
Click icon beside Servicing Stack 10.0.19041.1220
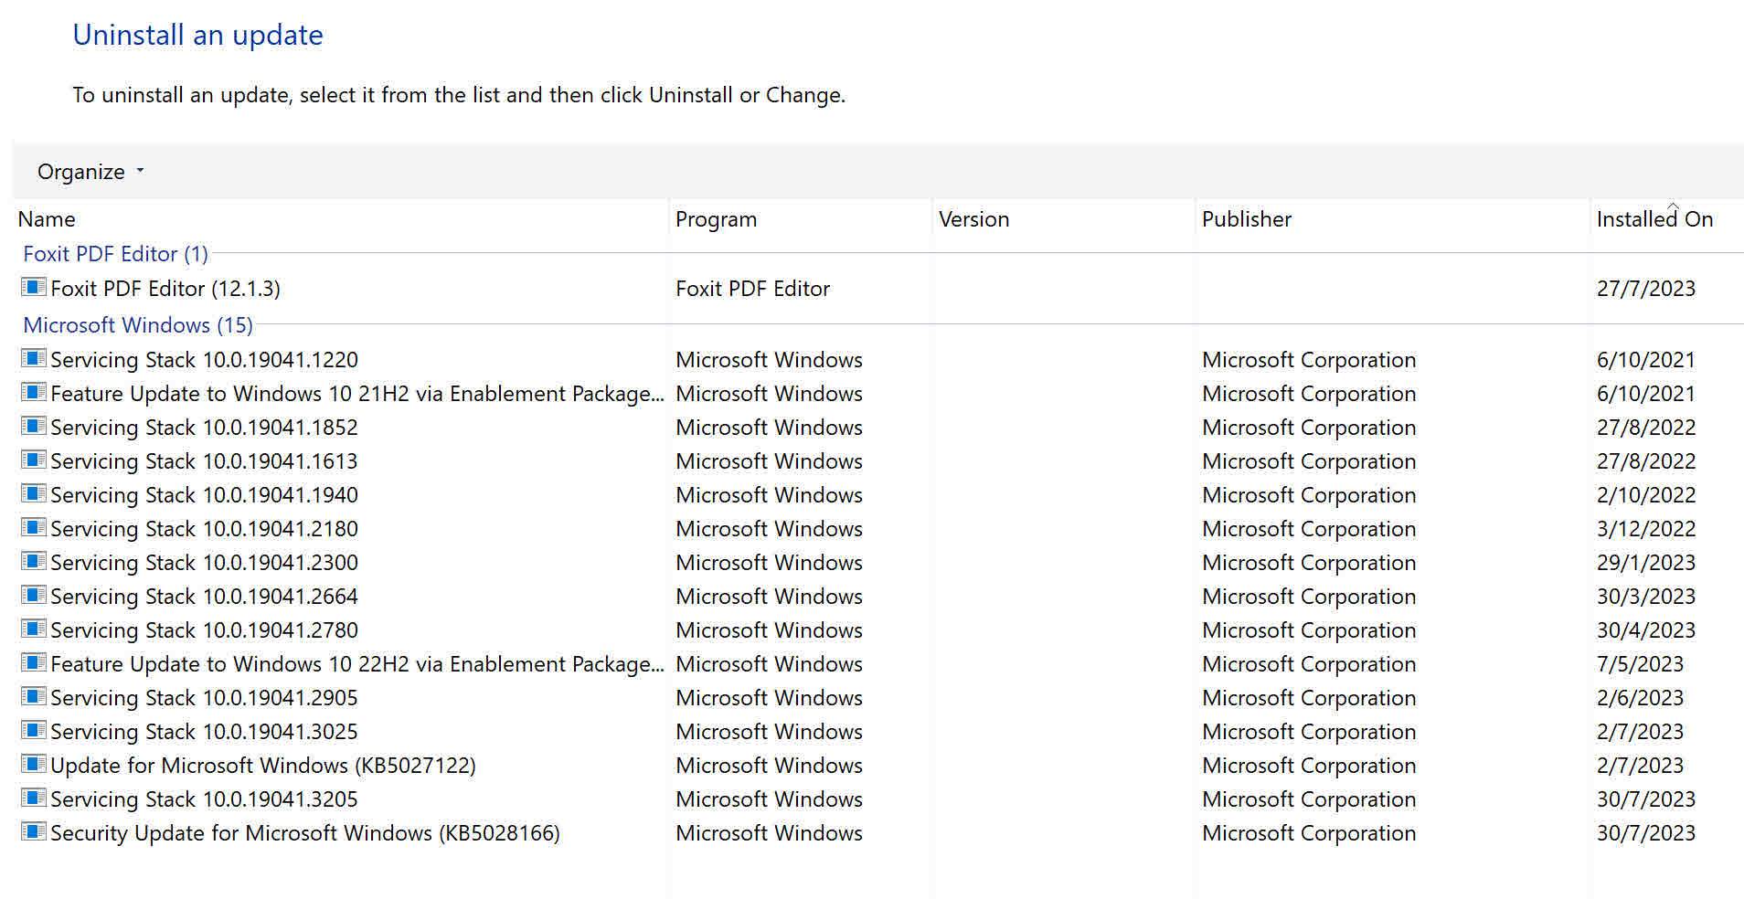(x=34, y=359)
